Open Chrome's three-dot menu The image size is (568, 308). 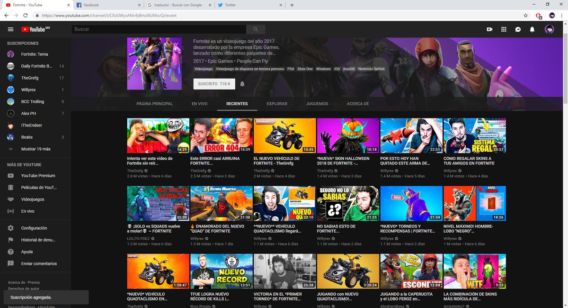[x=562, y=15]
